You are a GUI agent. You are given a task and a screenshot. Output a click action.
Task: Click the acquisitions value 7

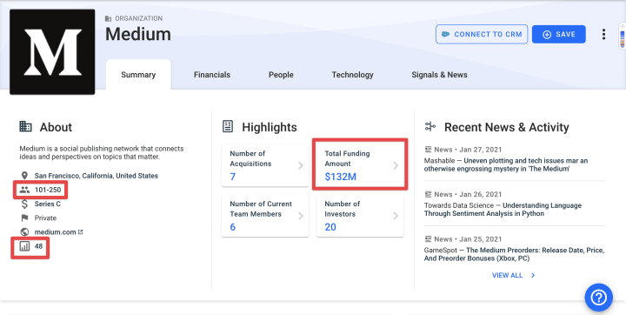click(233, 177)
